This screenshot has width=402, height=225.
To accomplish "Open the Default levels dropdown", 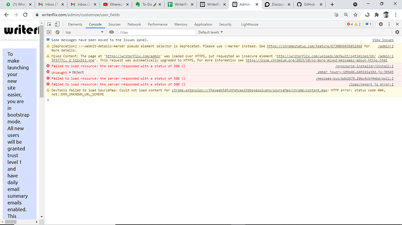I will click(x=210, y=32).
